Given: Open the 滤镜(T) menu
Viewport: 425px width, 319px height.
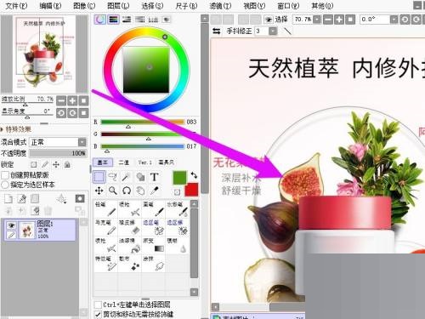Looking at the screenshot, I should tap(220, 6).
